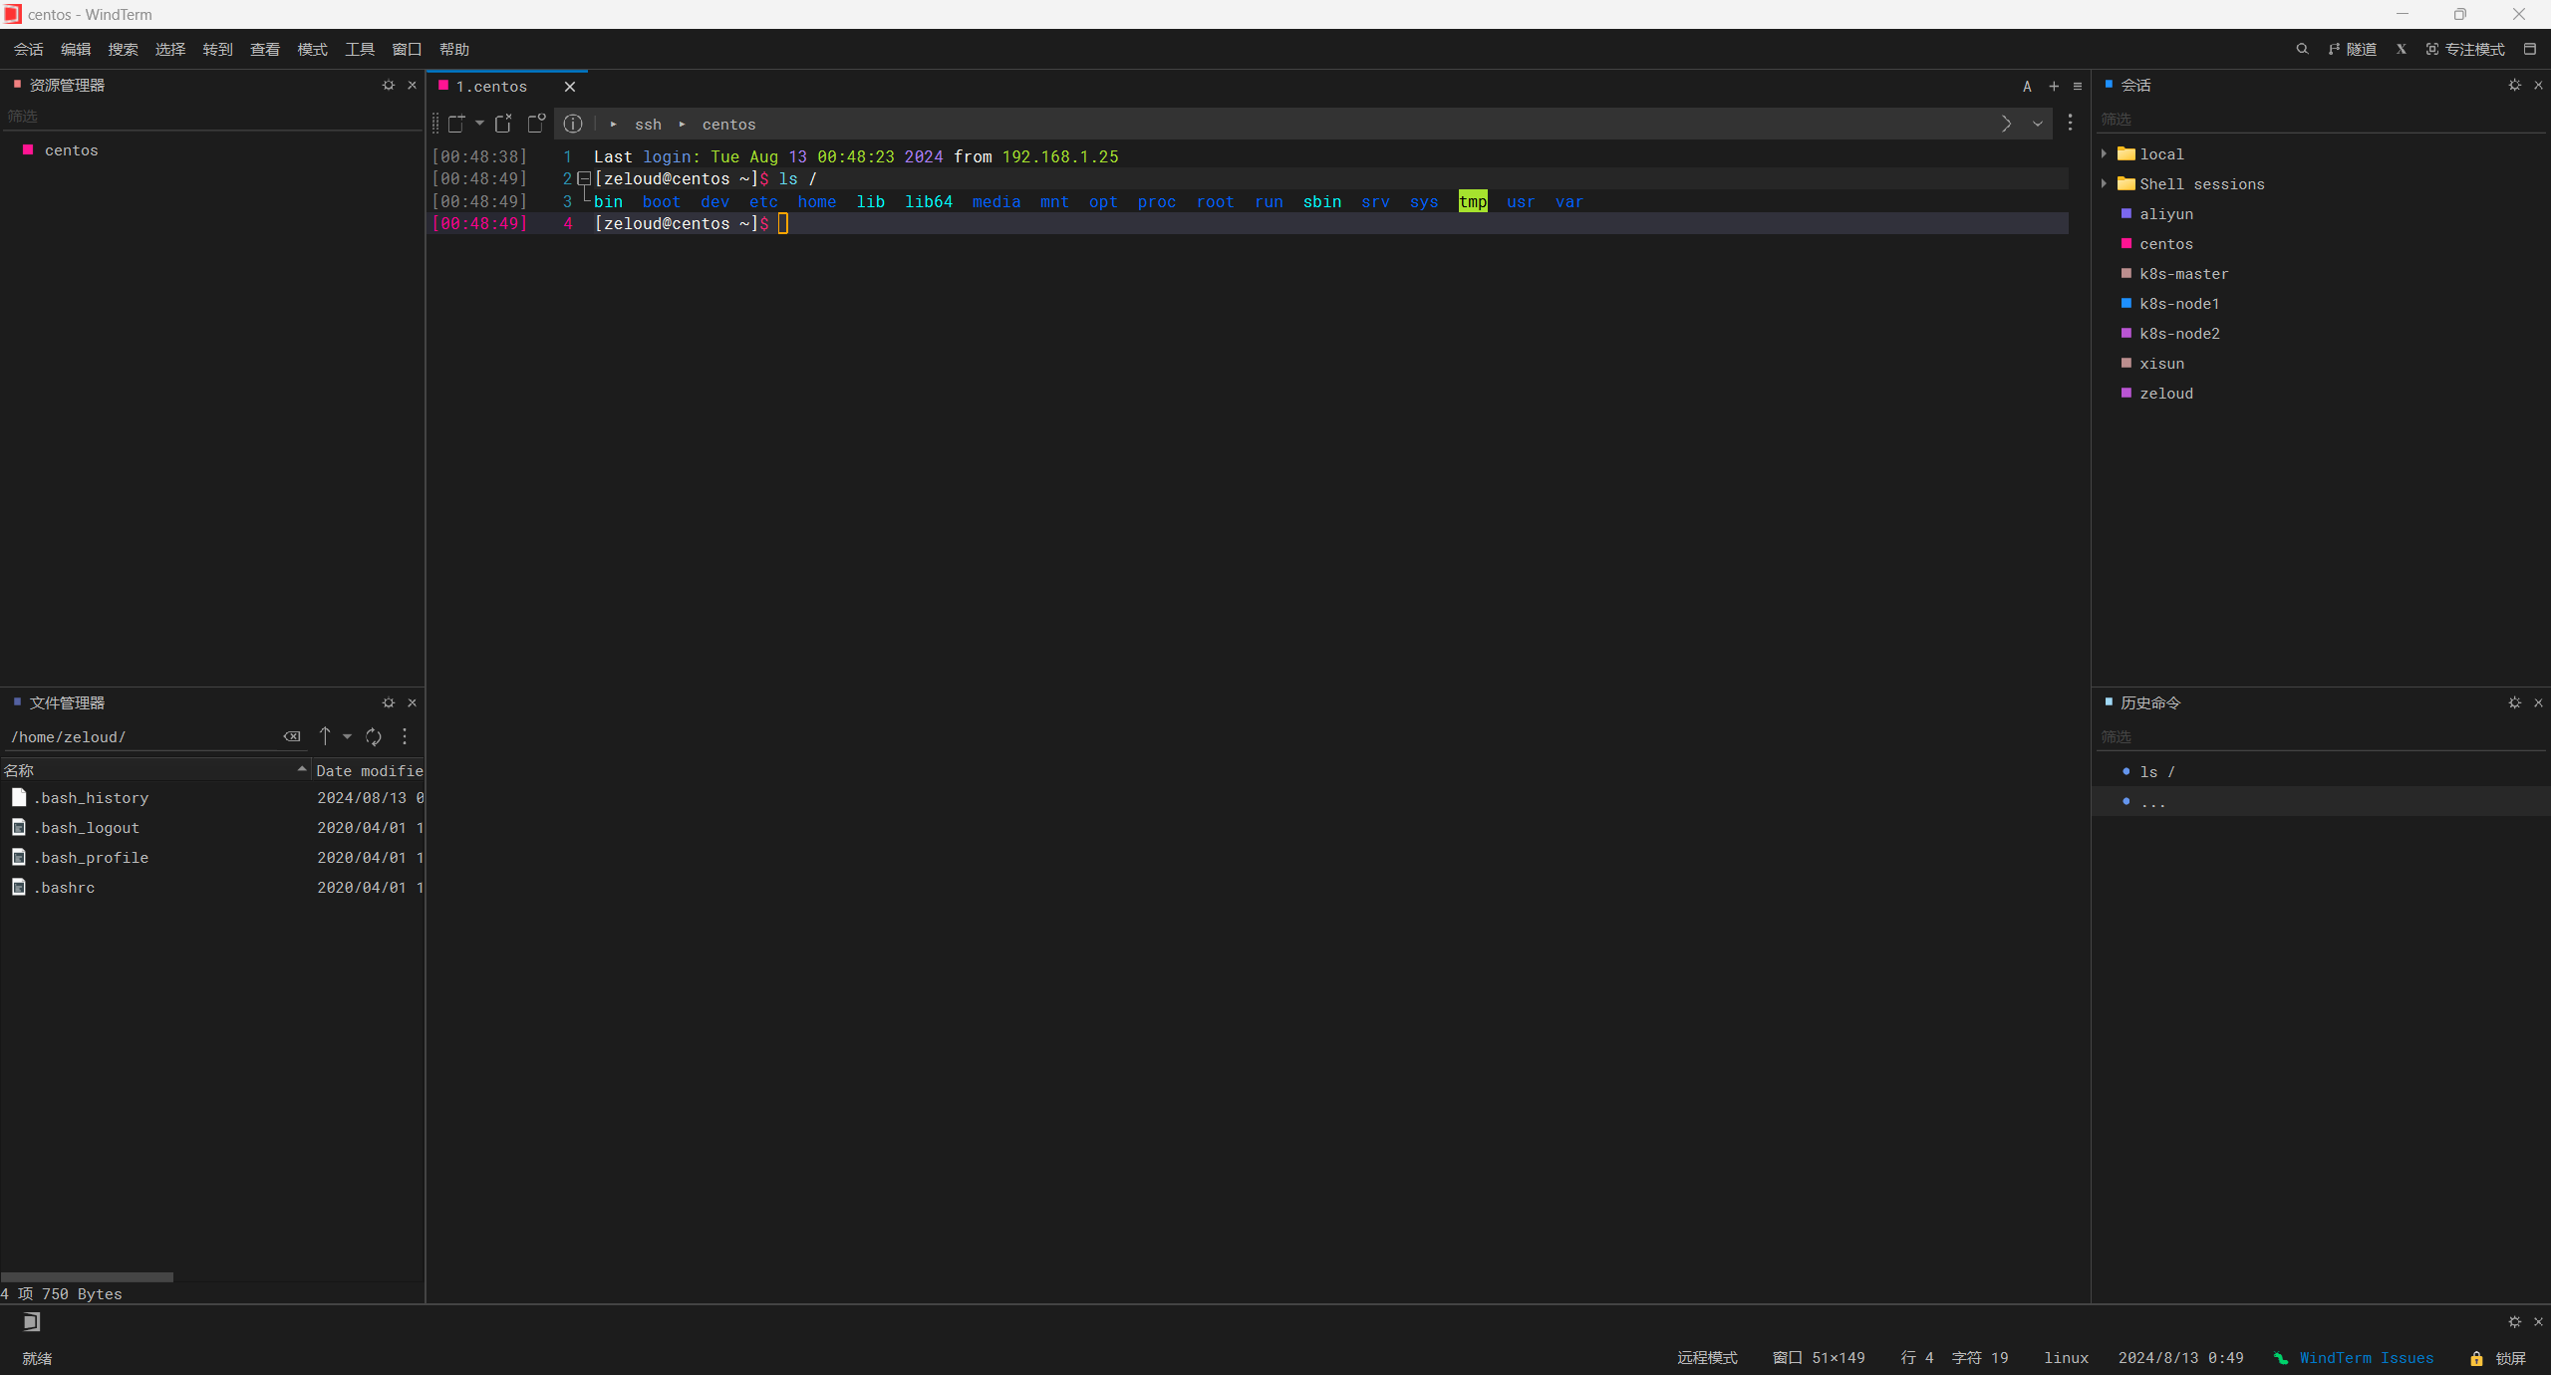Viewport: 2551px width, 1375px height.
Task: Open the 搜索 menu
Action: tap(123, 49)
